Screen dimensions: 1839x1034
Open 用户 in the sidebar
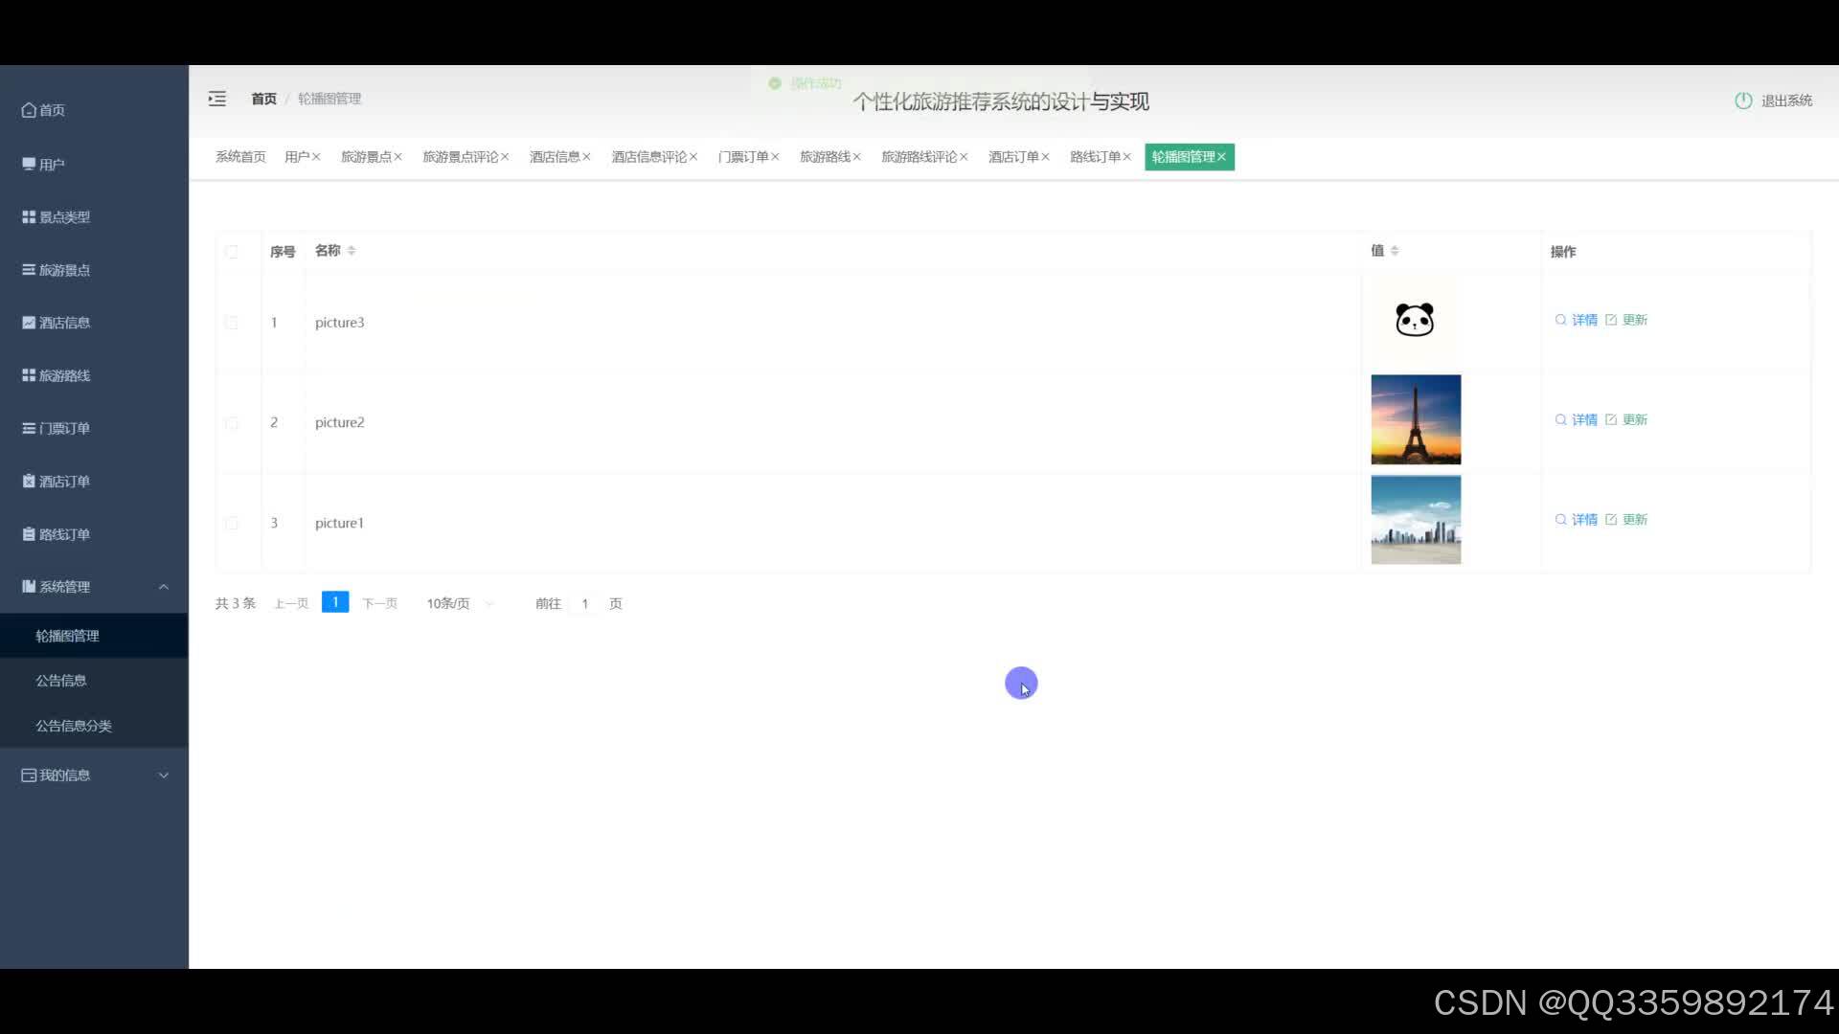[x=94, y=165]
